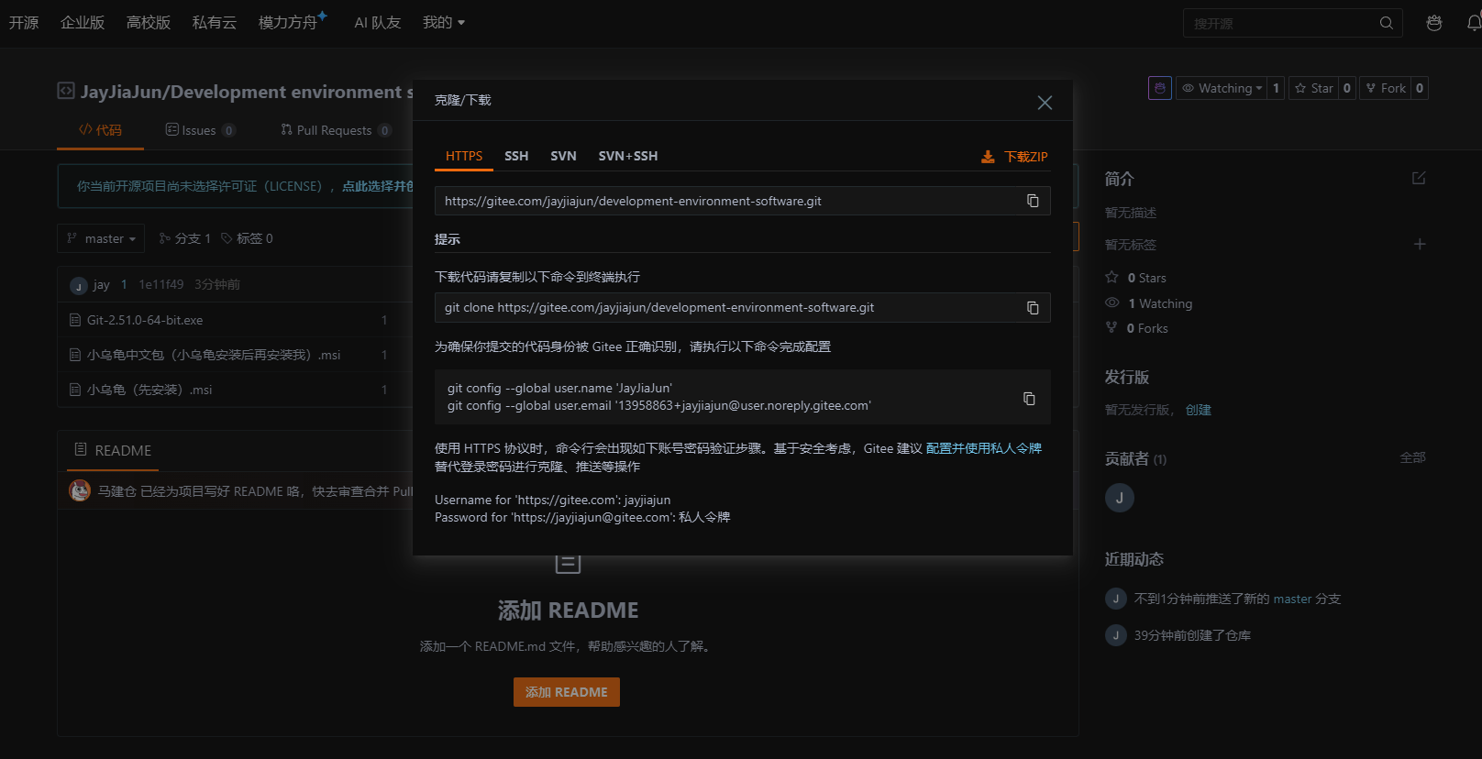Click the Star count 0
The image size is (1482, 759).
(x=1347, y=88)
